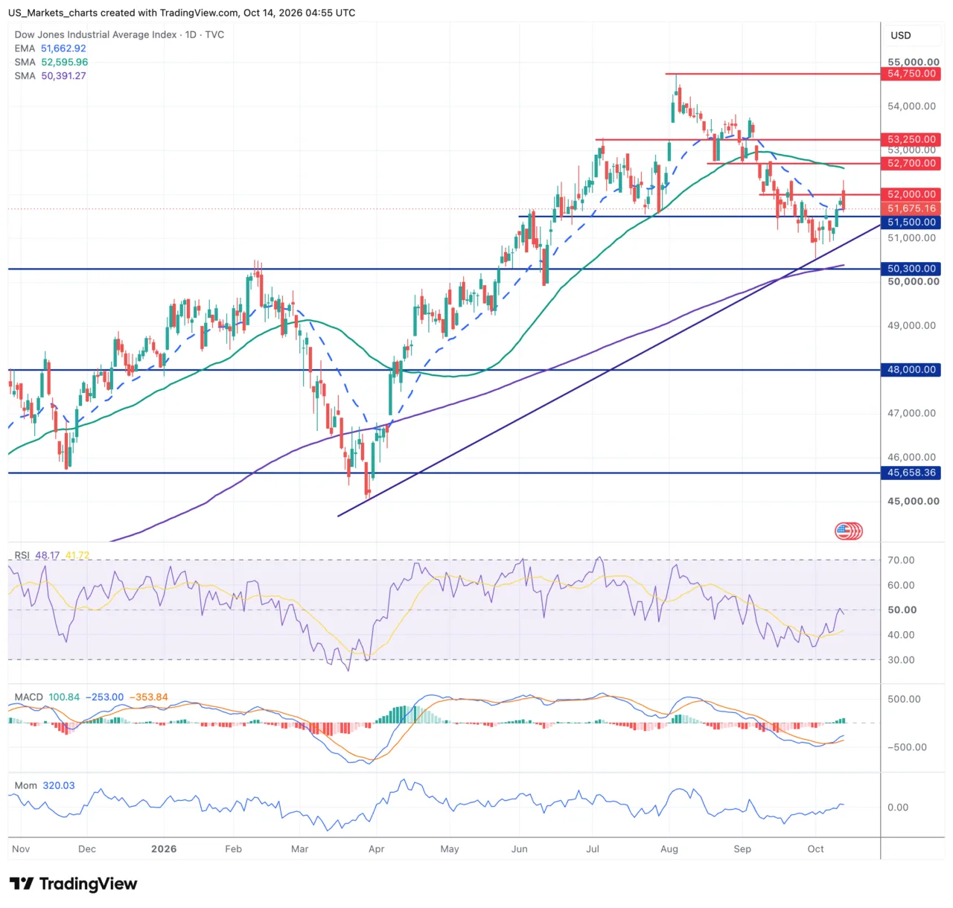This screenshot has height=908, width=953.
Task: Click the blue 48,000.00 support label
Action: pos(911,369)
